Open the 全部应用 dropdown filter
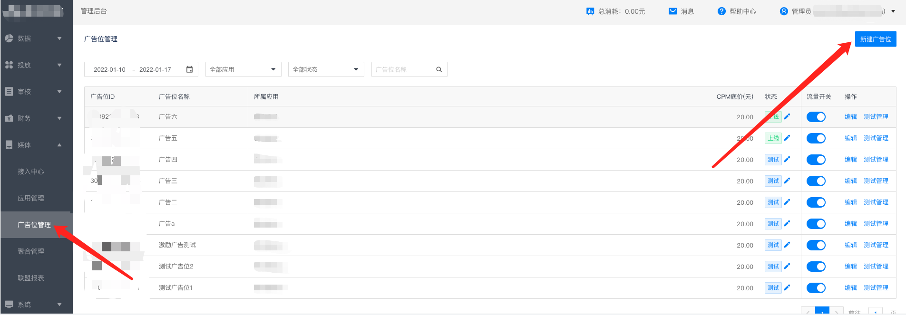Viewport: 906px width, 315px height. click(x=243, y=69)
